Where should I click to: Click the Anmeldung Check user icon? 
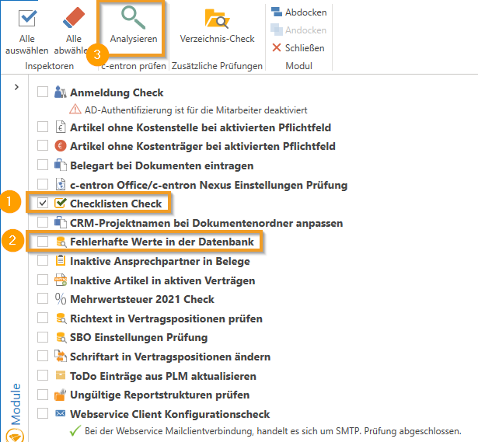[61, 92]
